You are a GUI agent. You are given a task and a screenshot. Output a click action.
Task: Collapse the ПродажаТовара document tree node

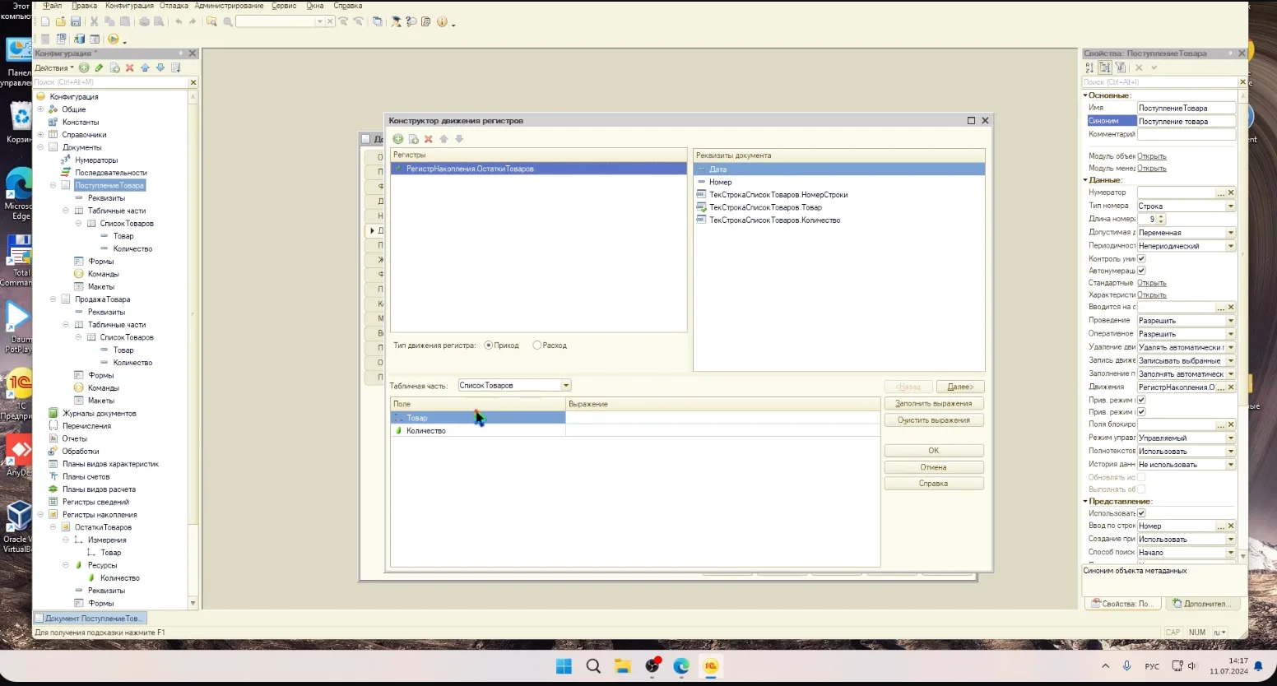53,299
